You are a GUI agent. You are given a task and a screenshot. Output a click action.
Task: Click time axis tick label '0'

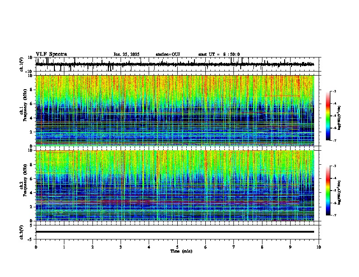(x=36, y=247)
